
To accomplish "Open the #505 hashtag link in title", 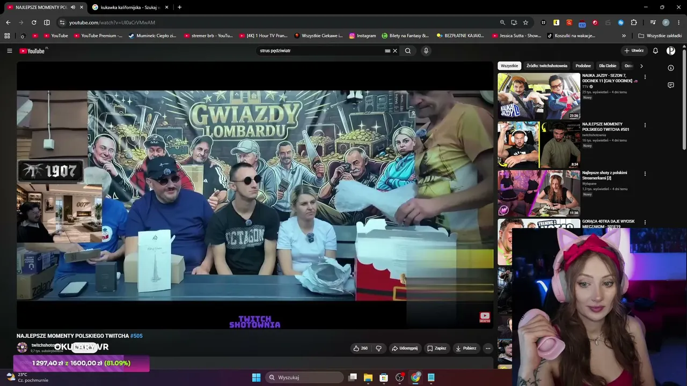I will pyautogui.click(x=136, y=336).
